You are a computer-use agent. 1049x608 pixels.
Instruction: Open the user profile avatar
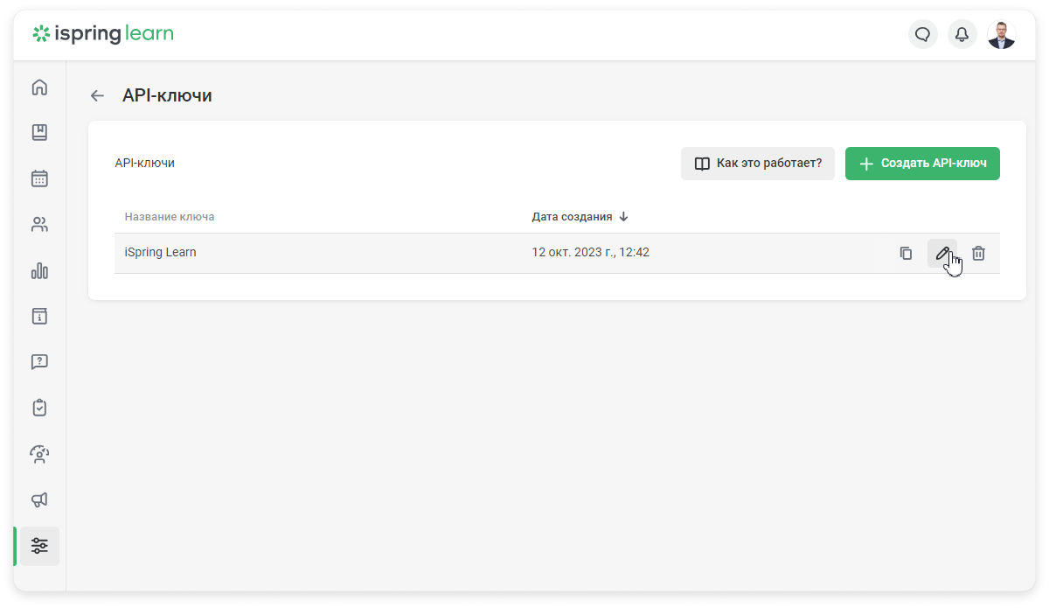[1002, 34]
